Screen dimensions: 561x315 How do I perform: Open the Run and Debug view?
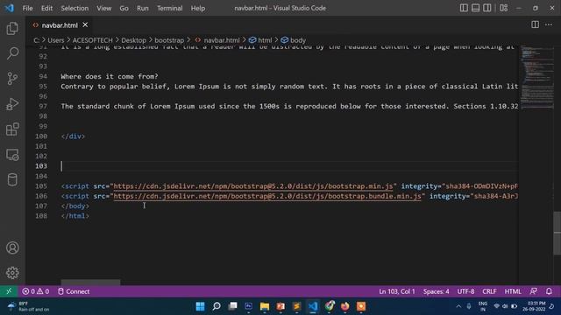(12, 104)
